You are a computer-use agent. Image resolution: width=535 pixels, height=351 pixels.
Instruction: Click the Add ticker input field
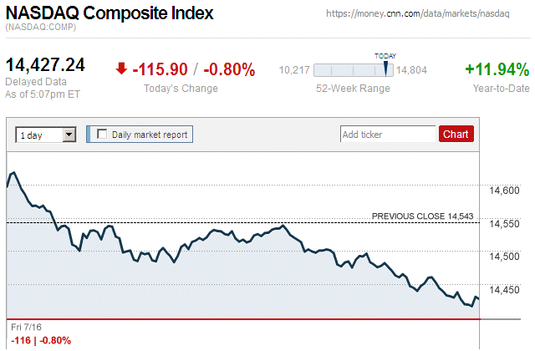[x=387, y=134]
